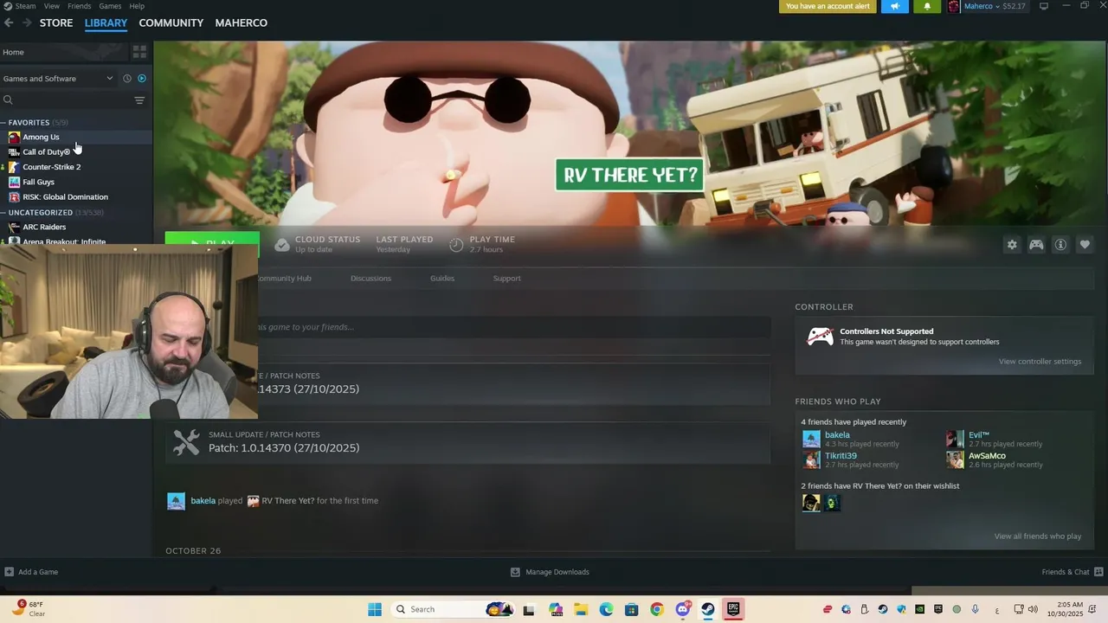1108x623 pixels.
Task: Click the system tray microphone icon
Action: click(x=976, y=609)
